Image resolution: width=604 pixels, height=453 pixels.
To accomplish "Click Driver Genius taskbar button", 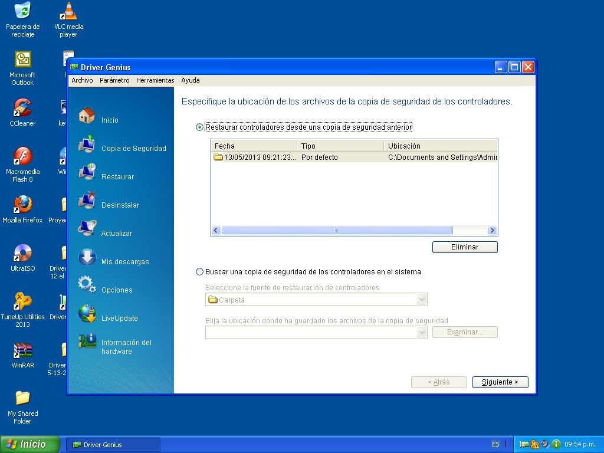I will [113, 445].
